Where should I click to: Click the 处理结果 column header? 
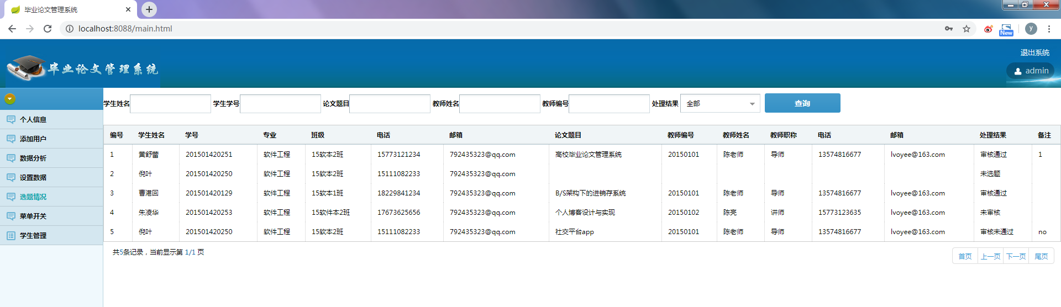point(993,135)
